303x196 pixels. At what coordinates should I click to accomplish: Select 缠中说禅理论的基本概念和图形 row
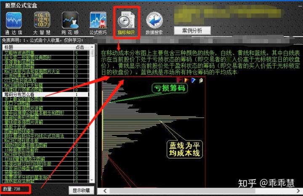(x=45, y=113)
